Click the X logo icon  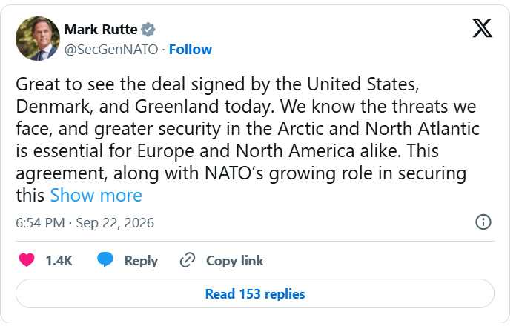(482, 28)
